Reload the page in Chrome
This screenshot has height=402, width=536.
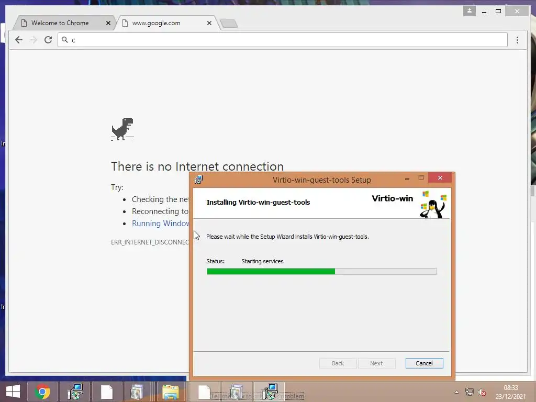coord(48,40)
